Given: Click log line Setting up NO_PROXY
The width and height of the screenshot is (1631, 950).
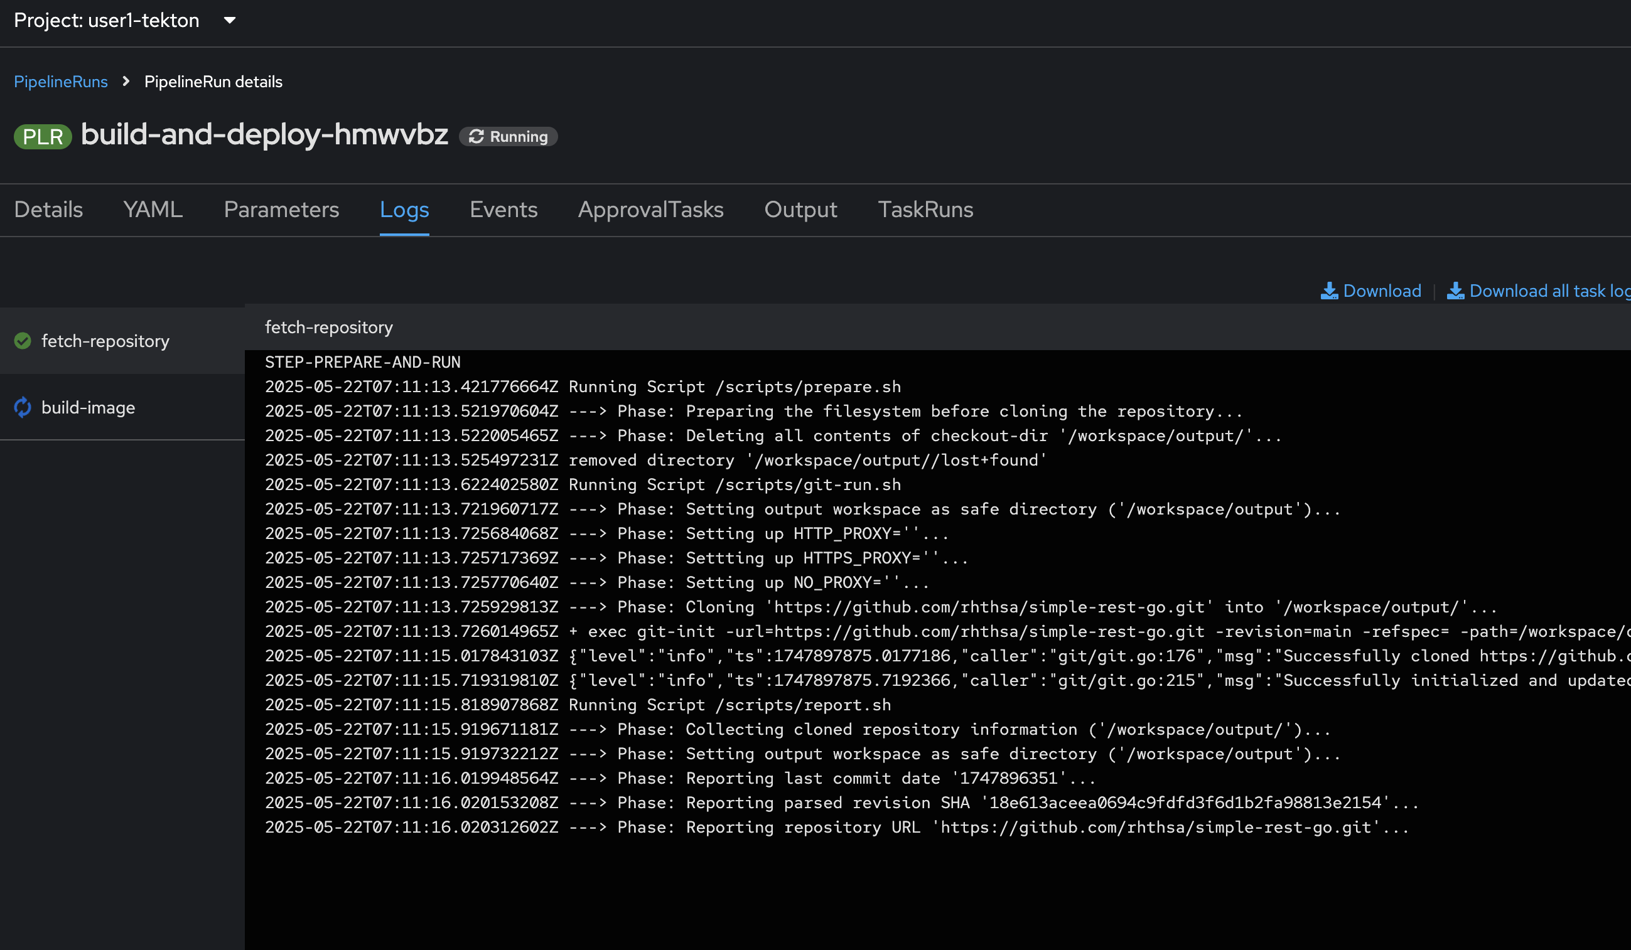Looking at the screenshot, I should click(x=598, y=583).
